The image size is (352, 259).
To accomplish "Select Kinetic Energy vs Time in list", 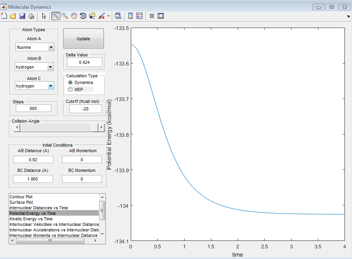I will 31,219.
